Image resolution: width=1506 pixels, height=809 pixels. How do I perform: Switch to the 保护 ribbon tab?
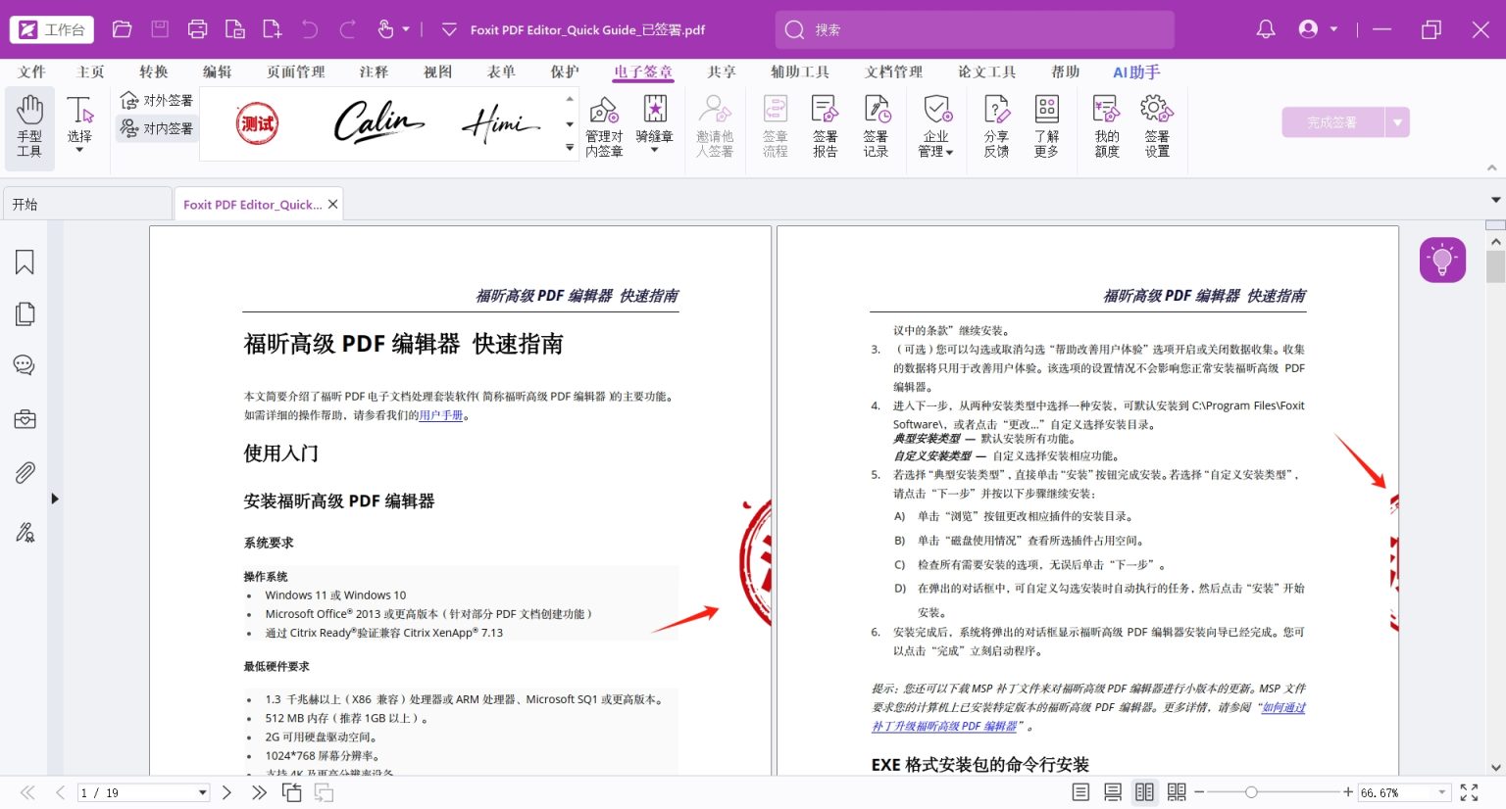[x=564, y=71]
